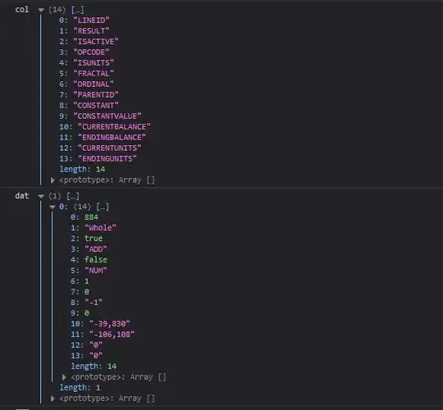Select the "0" string at index 13
The width and height of the screenshot is (443, 410).
pos(96,356)
